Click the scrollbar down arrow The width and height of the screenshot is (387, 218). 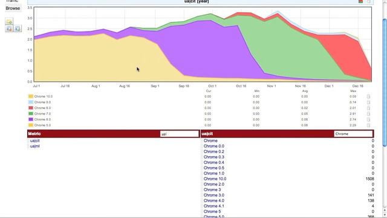pyautogui.click(x=385, y=216)
